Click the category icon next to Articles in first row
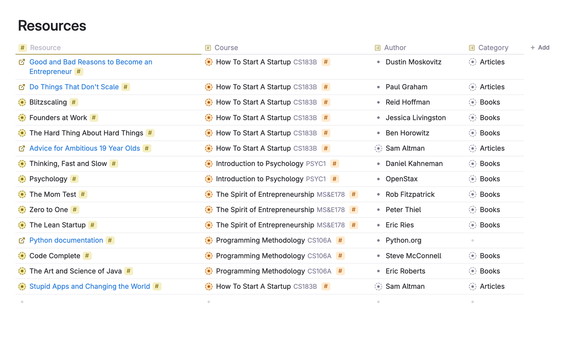Image resolution: width=567 pixels, height=363 pixels. [x=473, y=62]
